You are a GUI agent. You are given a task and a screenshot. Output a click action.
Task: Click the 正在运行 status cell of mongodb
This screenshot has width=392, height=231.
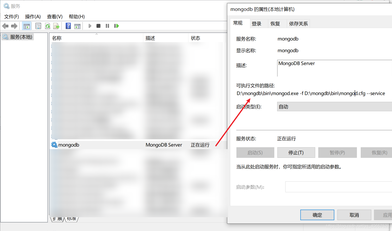pos(200,145)
